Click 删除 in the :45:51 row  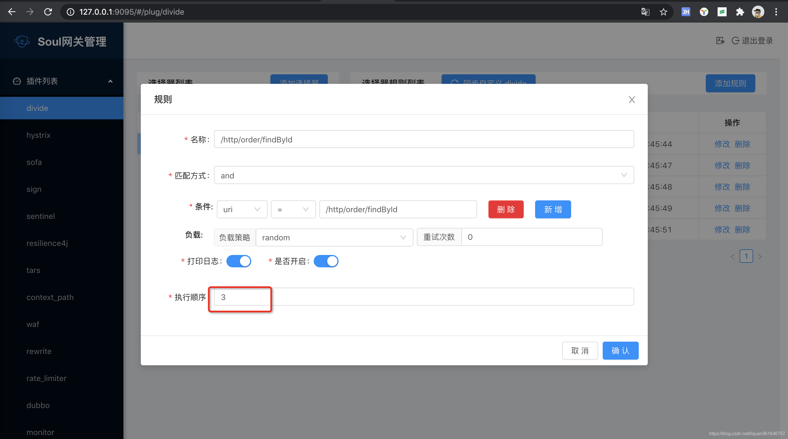pos(742,230)
